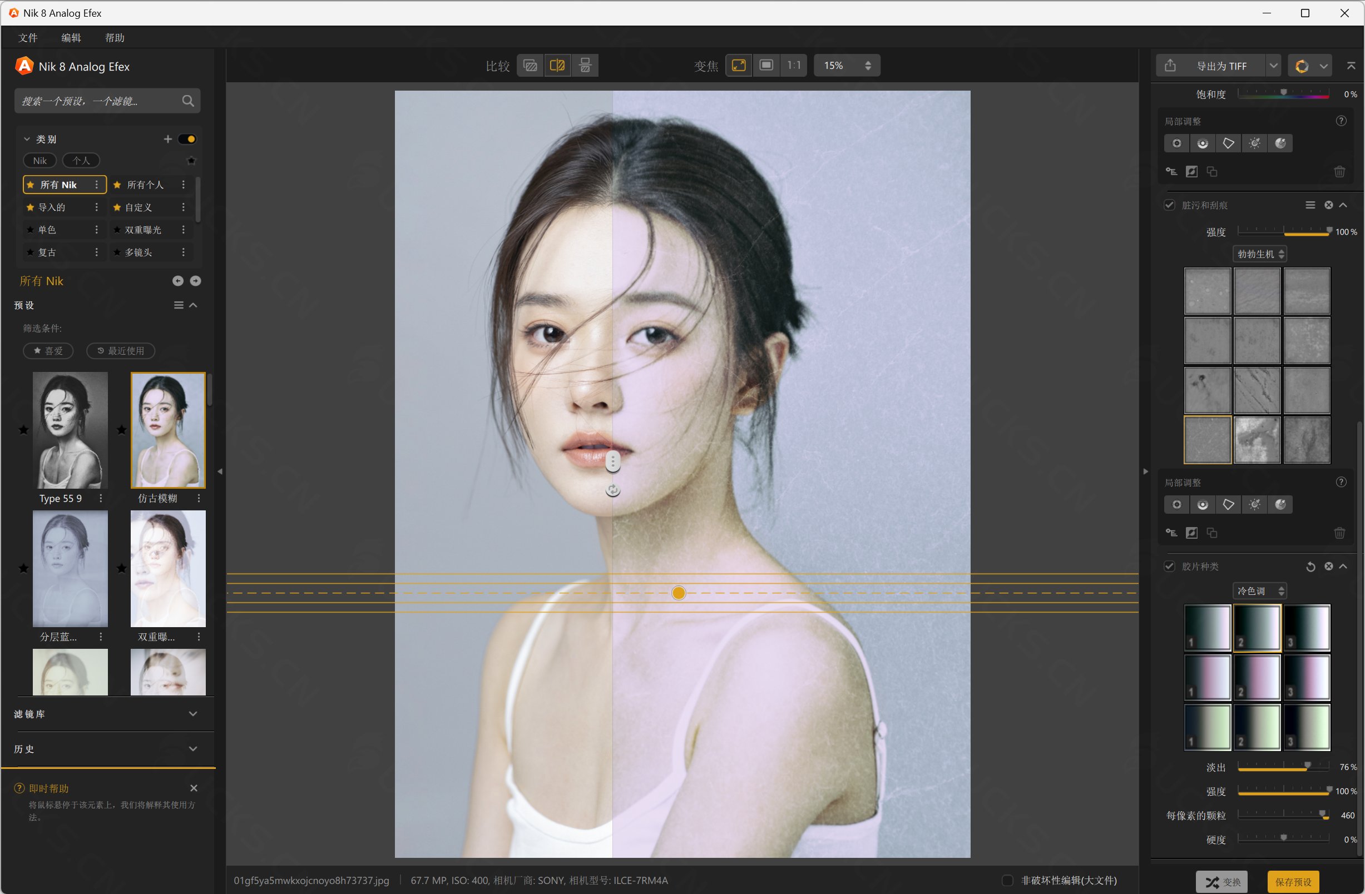The width and height of the screenshot is (1365, 894).
Task: Select zoom fill-view icon
Action: point(766,66)
